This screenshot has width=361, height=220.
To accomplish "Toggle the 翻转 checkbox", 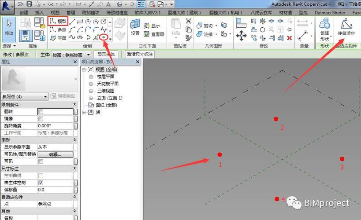I will (41, 112).
